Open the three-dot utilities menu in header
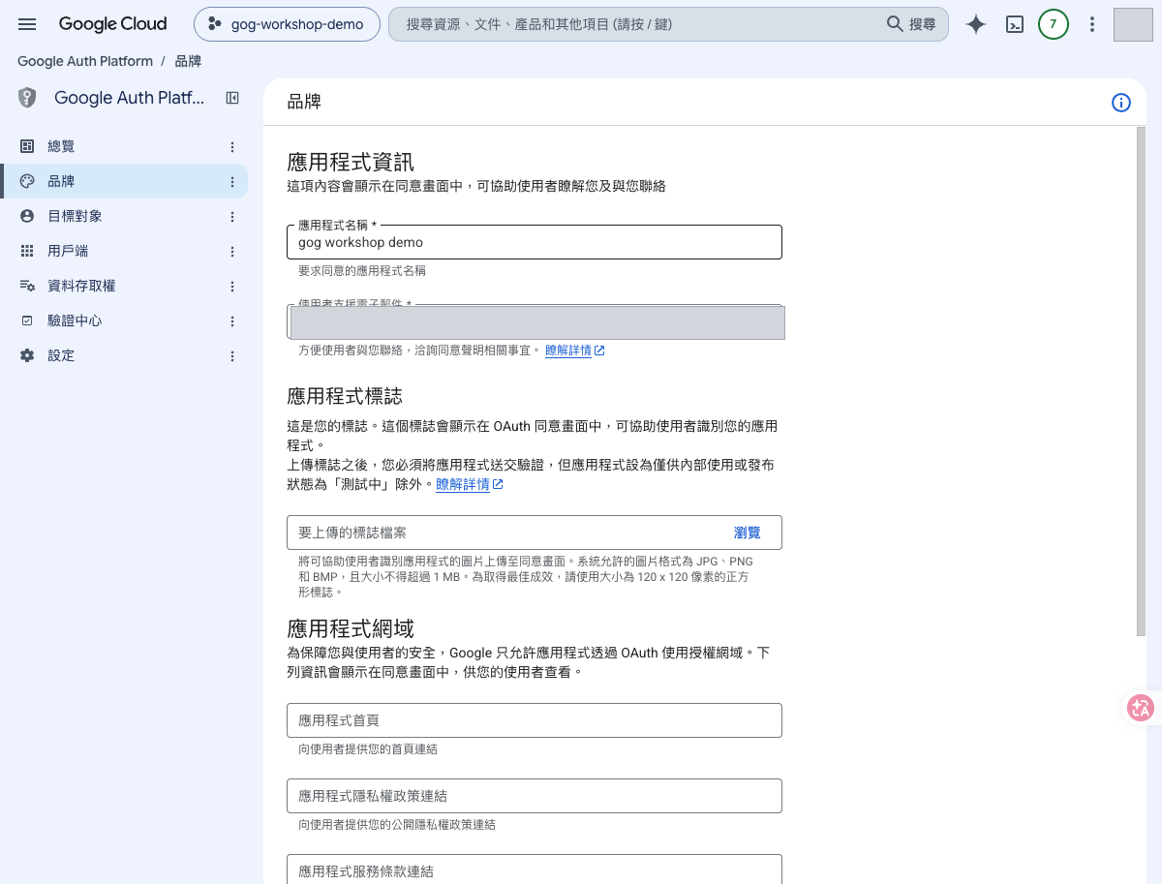 pos(1092,24)
